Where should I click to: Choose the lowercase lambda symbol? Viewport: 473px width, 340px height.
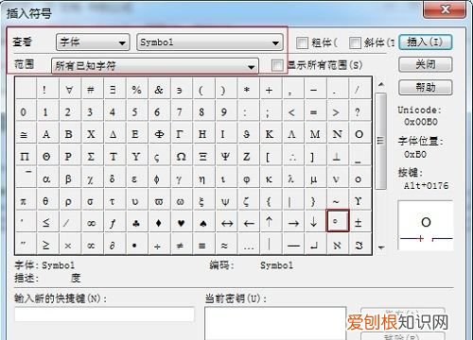coord(292,178)
